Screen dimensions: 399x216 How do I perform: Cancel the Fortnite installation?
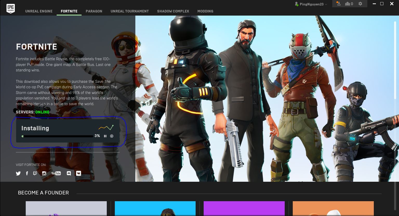pos(112,136)
